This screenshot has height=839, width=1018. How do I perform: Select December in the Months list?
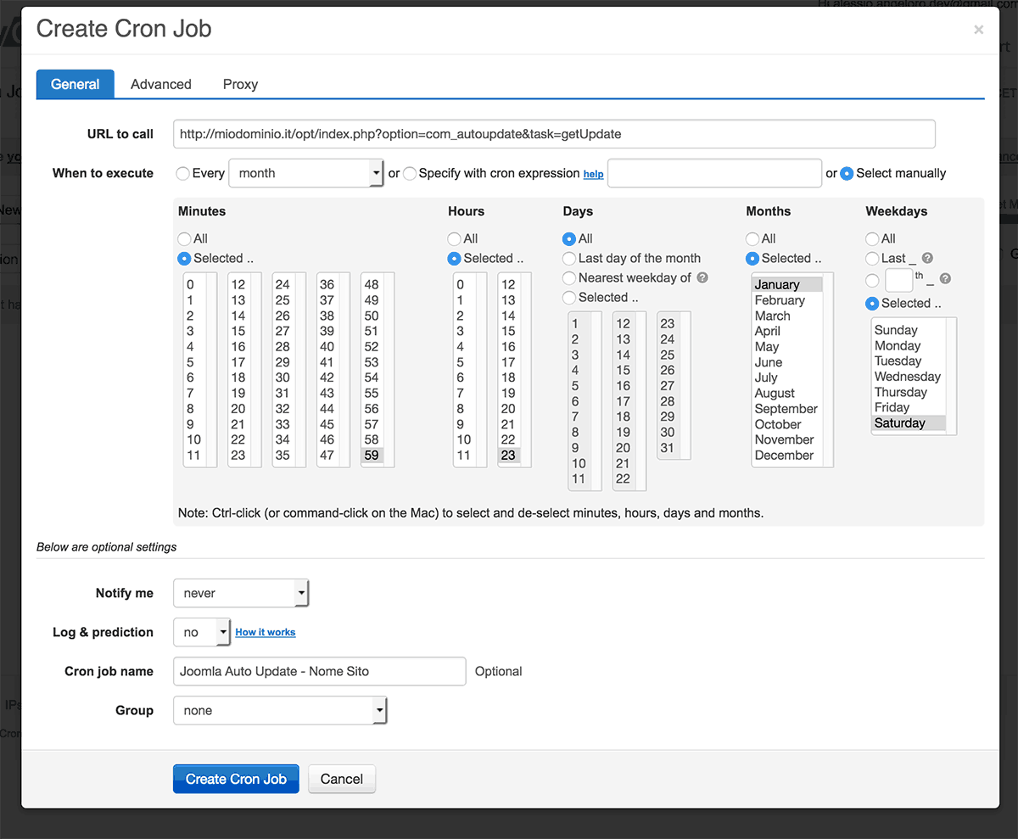(x=784, y=456)
